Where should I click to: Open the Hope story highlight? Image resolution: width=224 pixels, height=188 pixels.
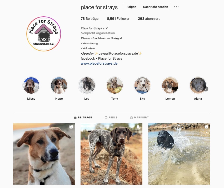(x=59, y=85)
